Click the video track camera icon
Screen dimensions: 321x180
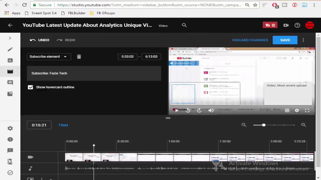(x=30, y=157)
